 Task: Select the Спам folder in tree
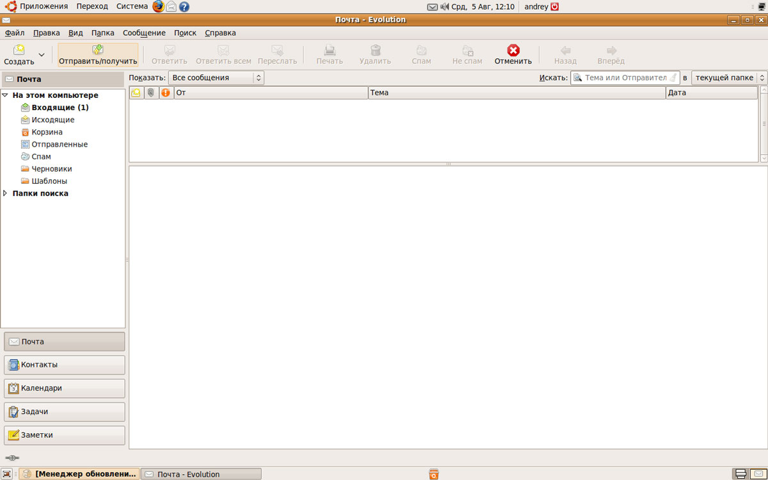click(41, 156)
